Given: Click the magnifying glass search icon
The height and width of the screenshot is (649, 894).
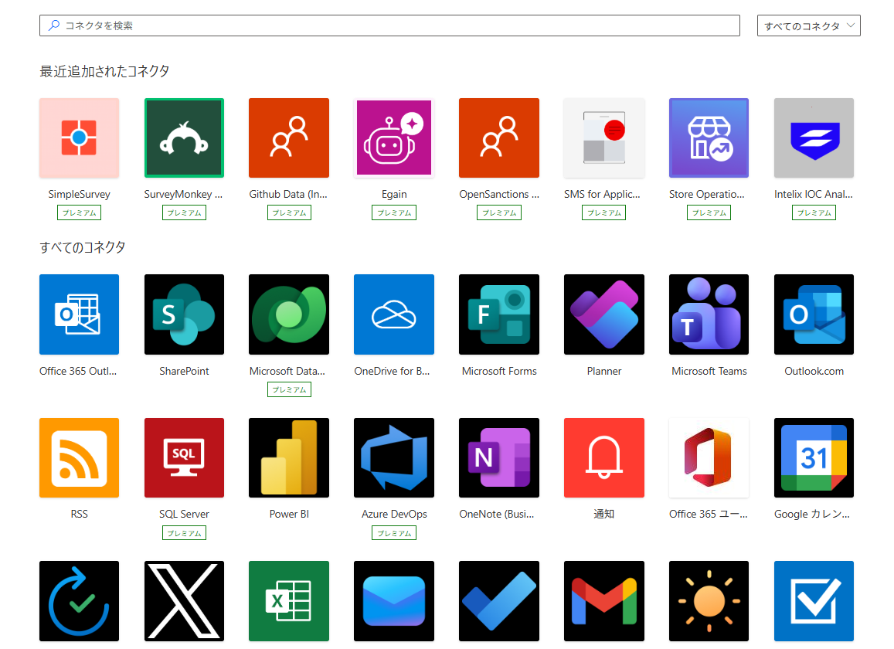Looking at the screenshot, I should click(x=53, y=25).
